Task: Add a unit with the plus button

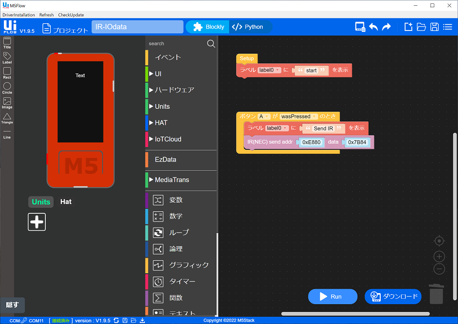Action: click(x=37, y=222)
